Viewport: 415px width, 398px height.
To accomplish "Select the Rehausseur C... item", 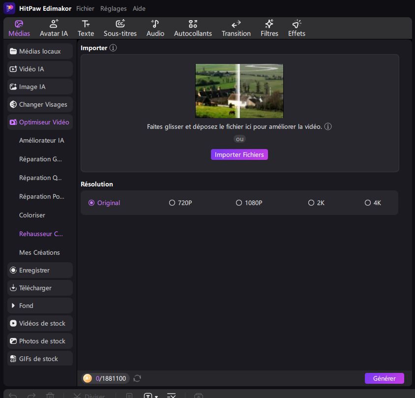I will pyautogui.click(x=41, y=234).
